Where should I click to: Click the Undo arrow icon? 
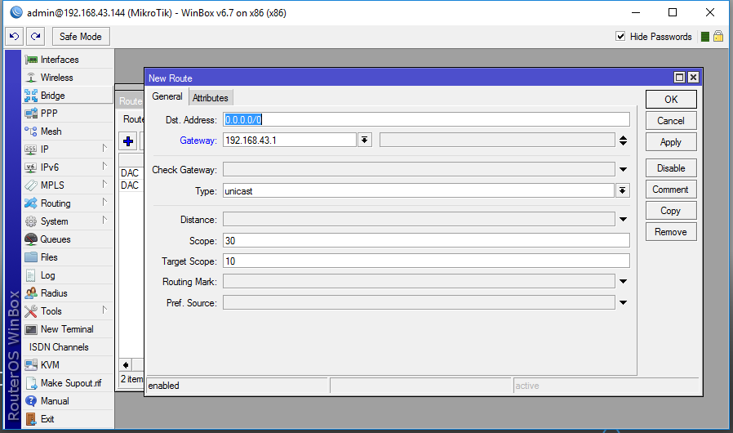point(15,37)
